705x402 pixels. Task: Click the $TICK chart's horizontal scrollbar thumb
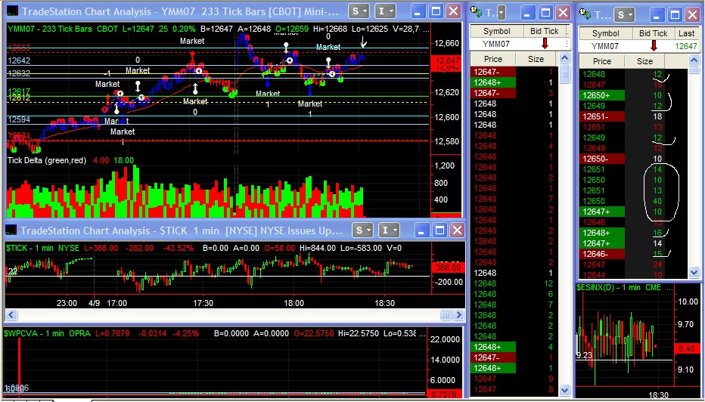pyautogui.click(x=446, y=315)
